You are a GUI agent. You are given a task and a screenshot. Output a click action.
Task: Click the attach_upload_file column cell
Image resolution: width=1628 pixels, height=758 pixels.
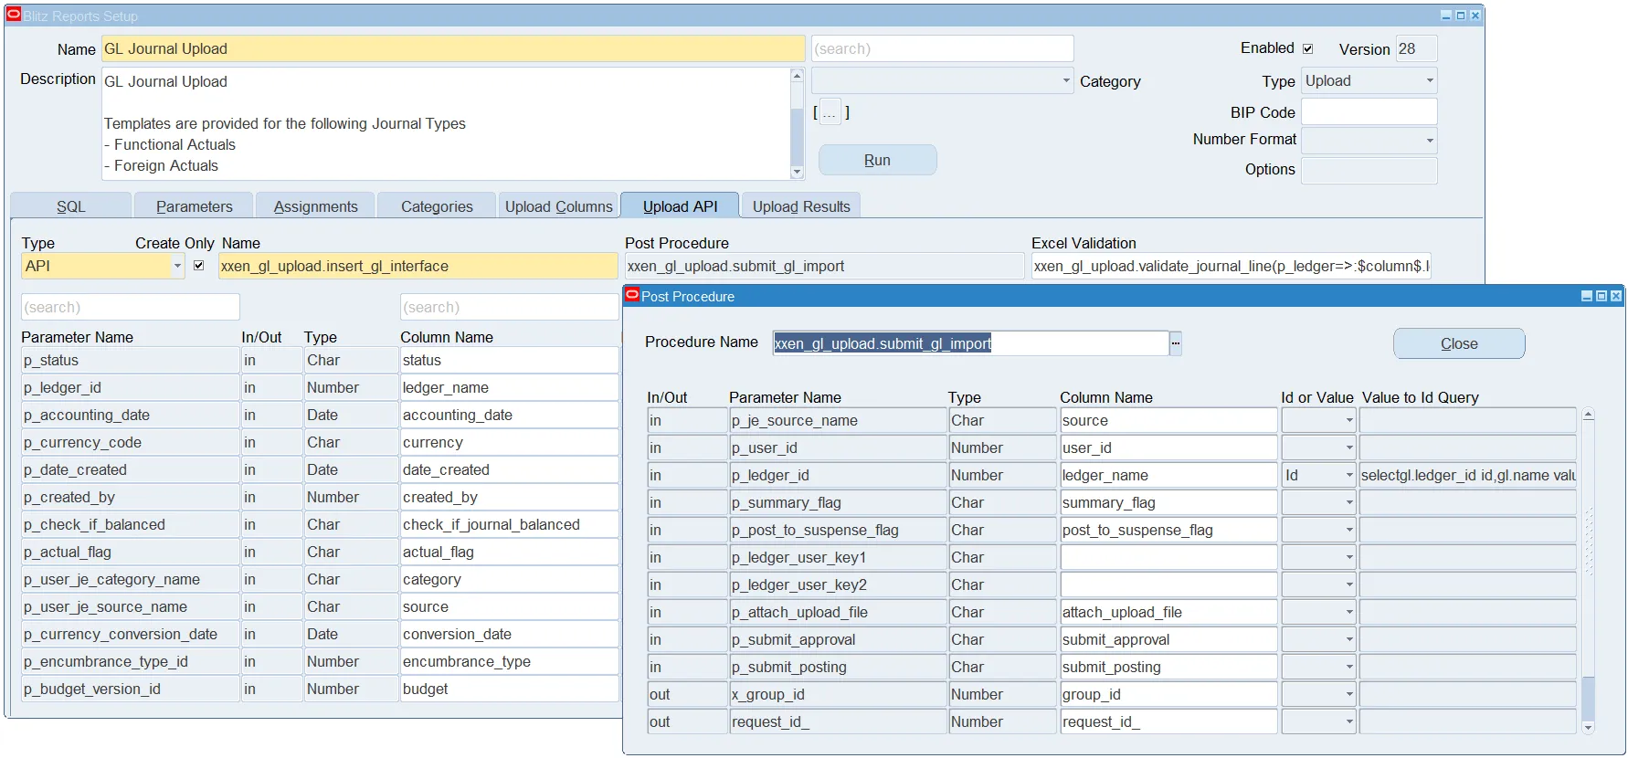coord(1168,612)
